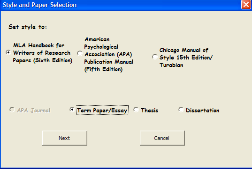252x169 pixels.
Task: Select the MLA Handbook radio button
Action: [x=8, y=52]
